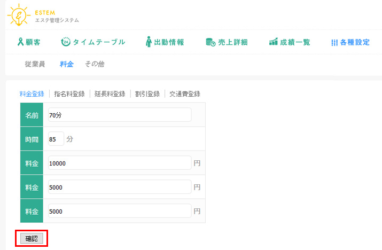Open the その他 sub-tab

pyautogui.click(x=95, y=64)
